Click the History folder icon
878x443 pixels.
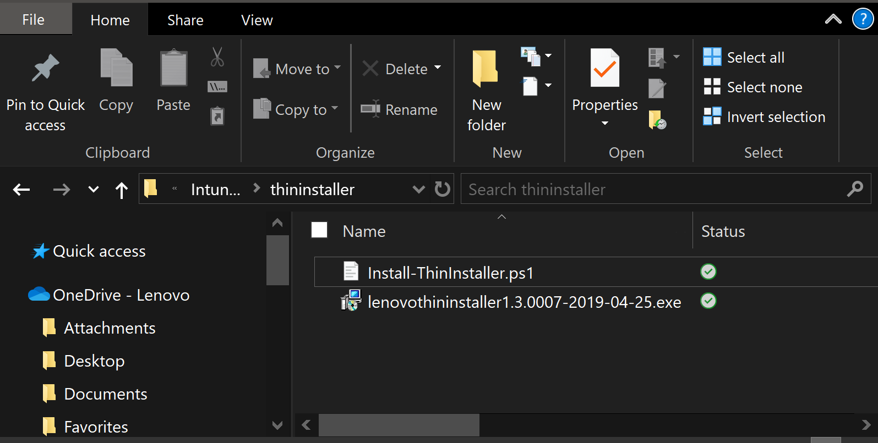click(x=657, y=119)
